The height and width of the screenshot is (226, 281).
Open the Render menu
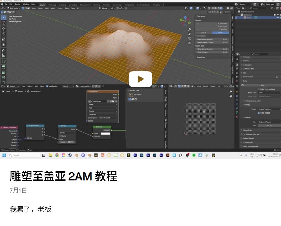tap(18, 5)
